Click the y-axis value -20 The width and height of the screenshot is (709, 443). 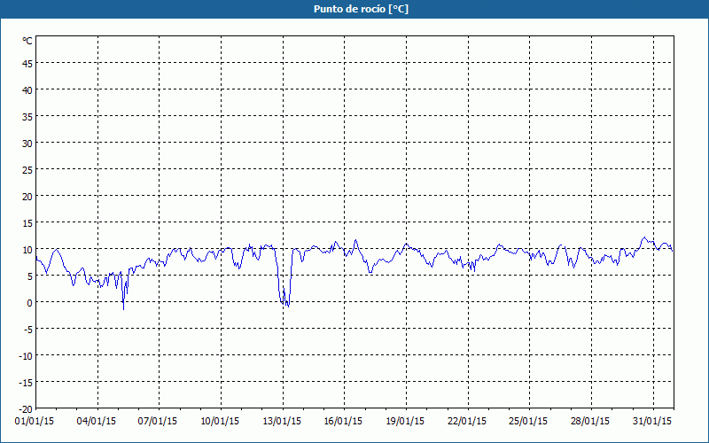coord(26,409)
